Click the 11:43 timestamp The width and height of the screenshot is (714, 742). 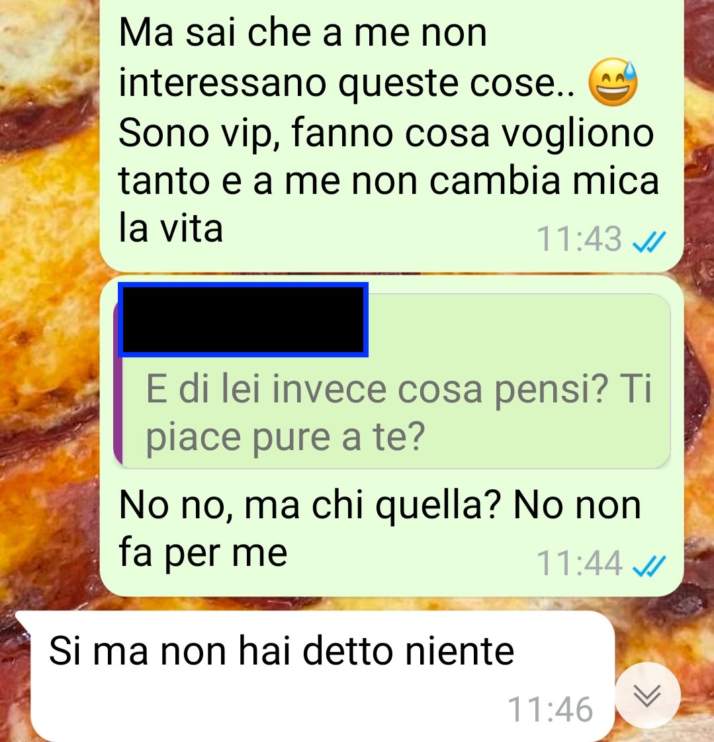click(x=578, y=238)
